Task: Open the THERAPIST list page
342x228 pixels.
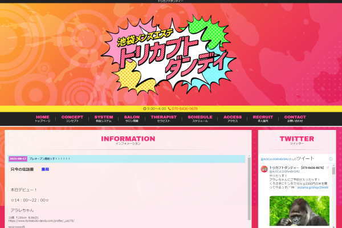Action: [x=164, y=119]
